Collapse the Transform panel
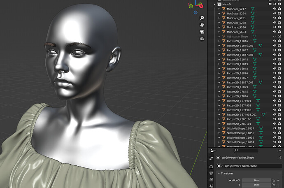Viewport: 284px width, 188px height. pos(219,173)
